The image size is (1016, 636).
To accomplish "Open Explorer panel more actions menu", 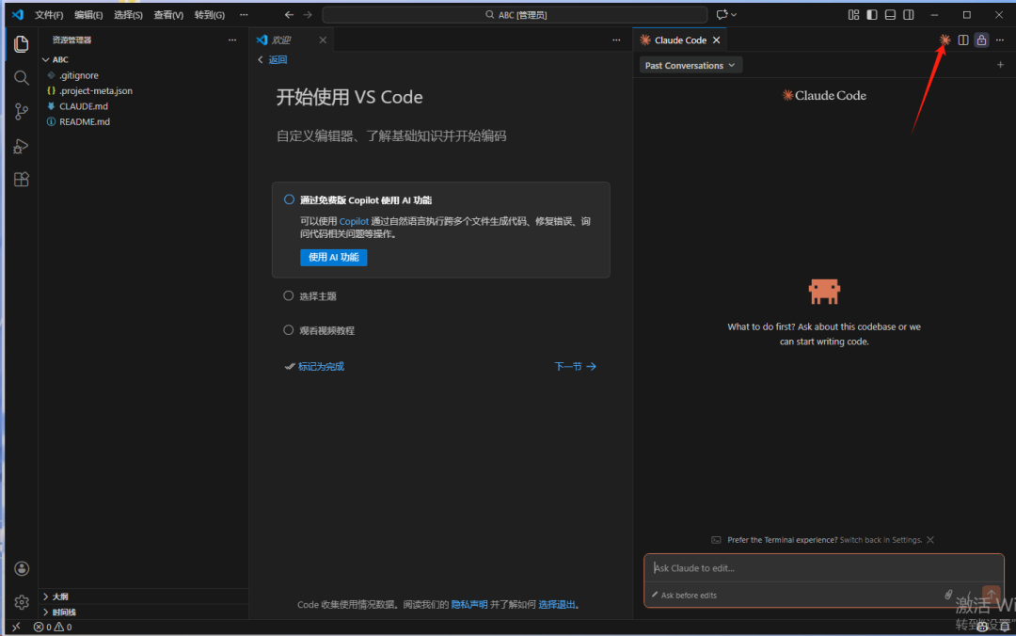I will pyautogui.click(x=232, y=40).
